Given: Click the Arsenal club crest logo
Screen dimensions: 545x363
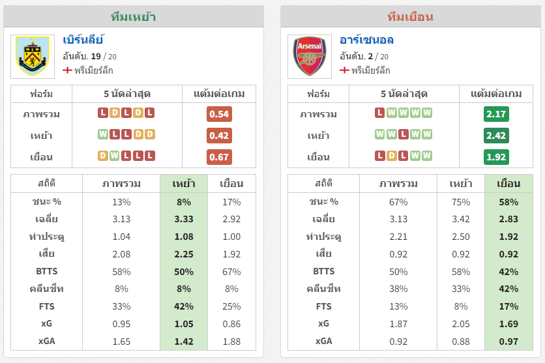Looking at the screenshot, I should [310, 56].
